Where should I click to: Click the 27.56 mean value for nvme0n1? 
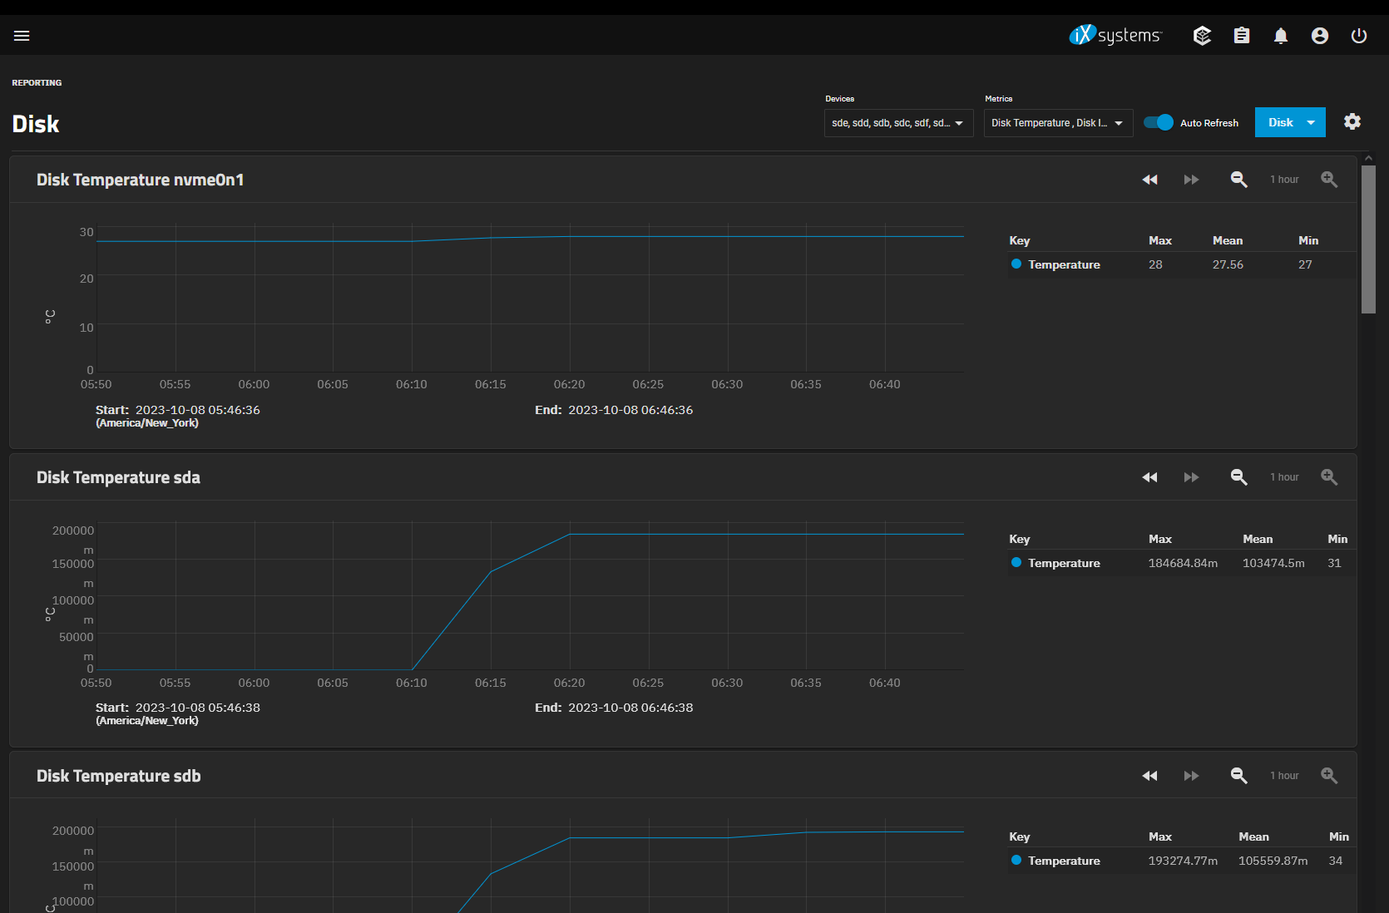1228,264
